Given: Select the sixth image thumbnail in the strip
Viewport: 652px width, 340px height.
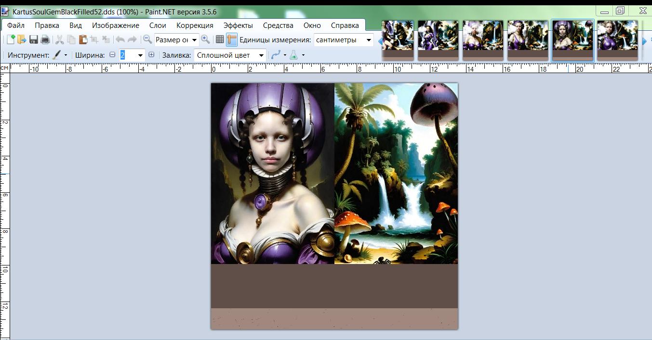Looking at the screenshot, I should [617, 40].
